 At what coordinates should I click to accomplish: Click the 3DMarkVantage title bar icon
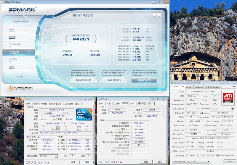click(x=2, y=2)
